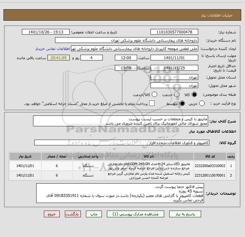This screenshot has width=245, height=237.
Task: Select the کالا radio button
Action: (x=194, y=94)
